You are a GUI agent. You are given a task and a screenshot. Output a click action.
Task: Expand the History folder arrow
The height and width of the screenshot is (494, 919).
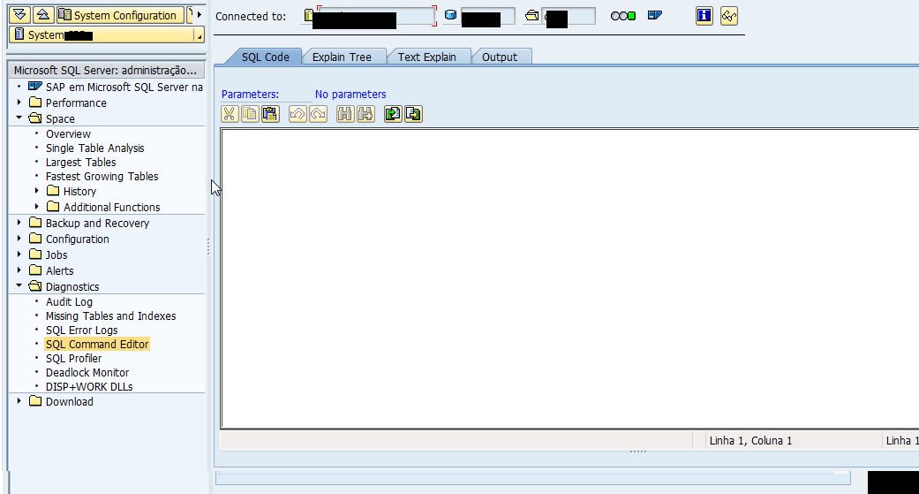pos(36,191)
